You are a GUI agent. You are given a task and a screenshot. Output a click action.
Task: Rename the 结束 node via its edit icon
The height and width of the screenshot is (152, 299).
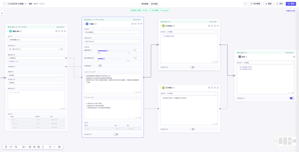tap(246, 57)
